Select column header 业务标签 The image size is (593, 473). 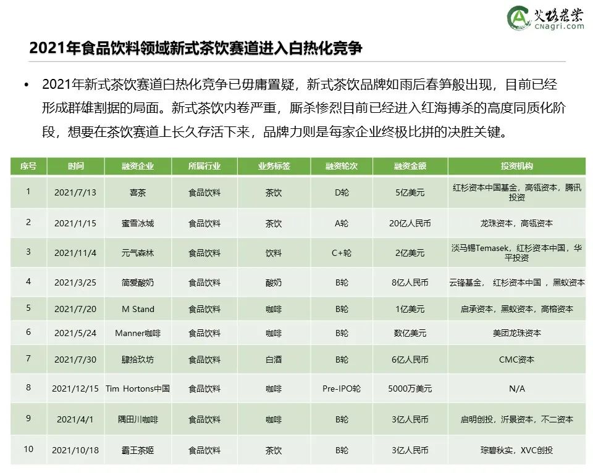click(274, 166)
